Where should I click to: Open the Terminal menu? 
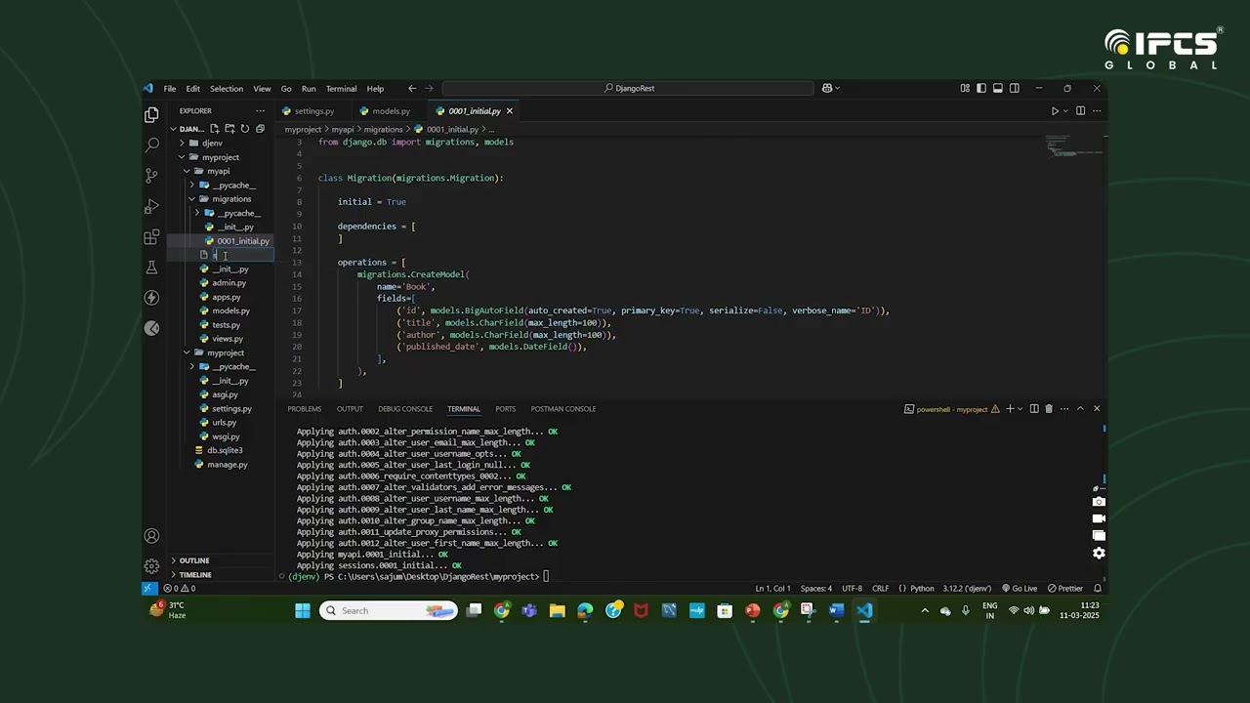(341, 89)
